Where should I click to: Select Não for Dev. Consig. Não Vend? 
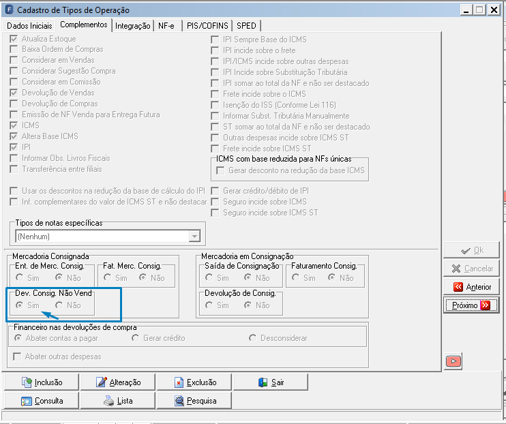click(x=59, y=305)
